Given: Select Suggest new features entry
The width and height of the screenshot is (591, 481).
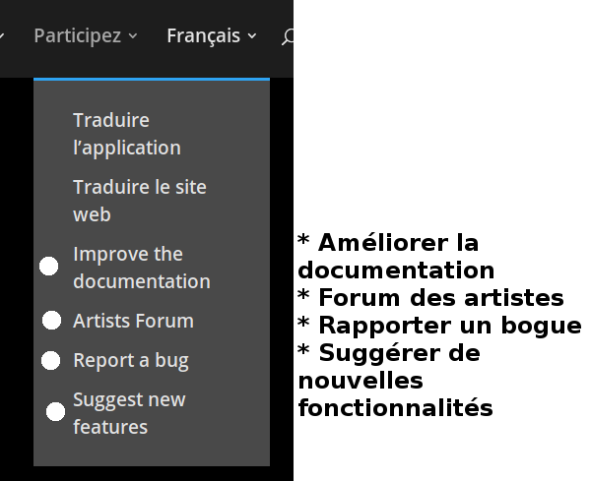Looking at the screenshot, I should click(128, 413).
